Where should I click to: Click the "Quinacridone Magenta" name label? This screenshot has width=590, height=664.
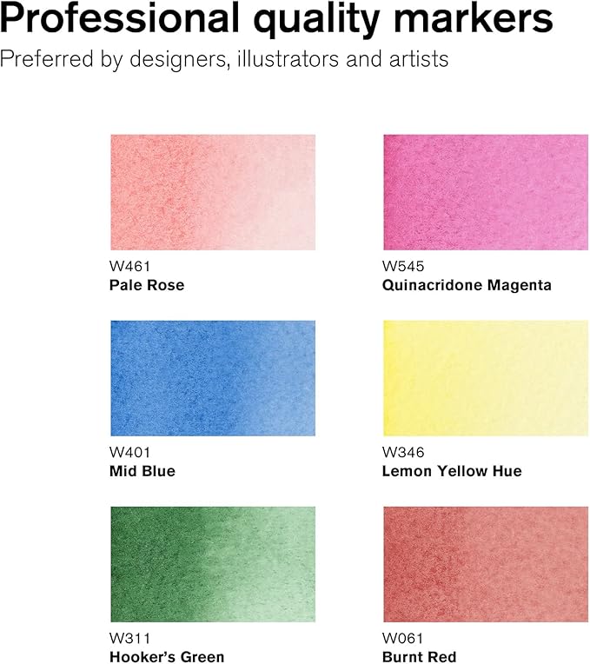click(x=467, y=285)
